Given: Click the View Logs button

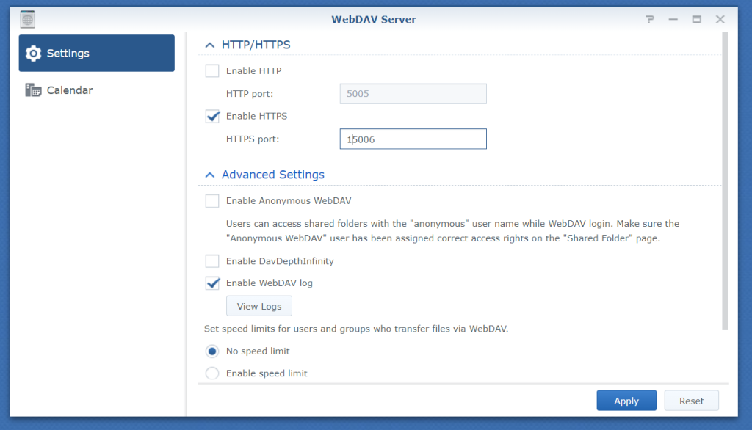Looking at the screenshot, I should point(259,306).
